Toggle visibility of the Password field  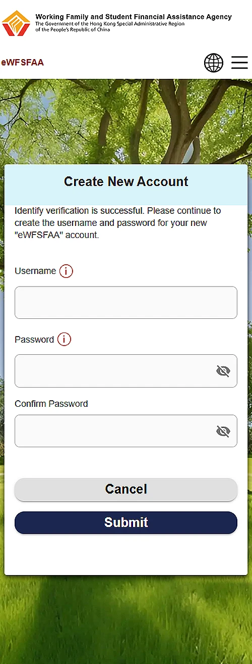tap(223, 371)
